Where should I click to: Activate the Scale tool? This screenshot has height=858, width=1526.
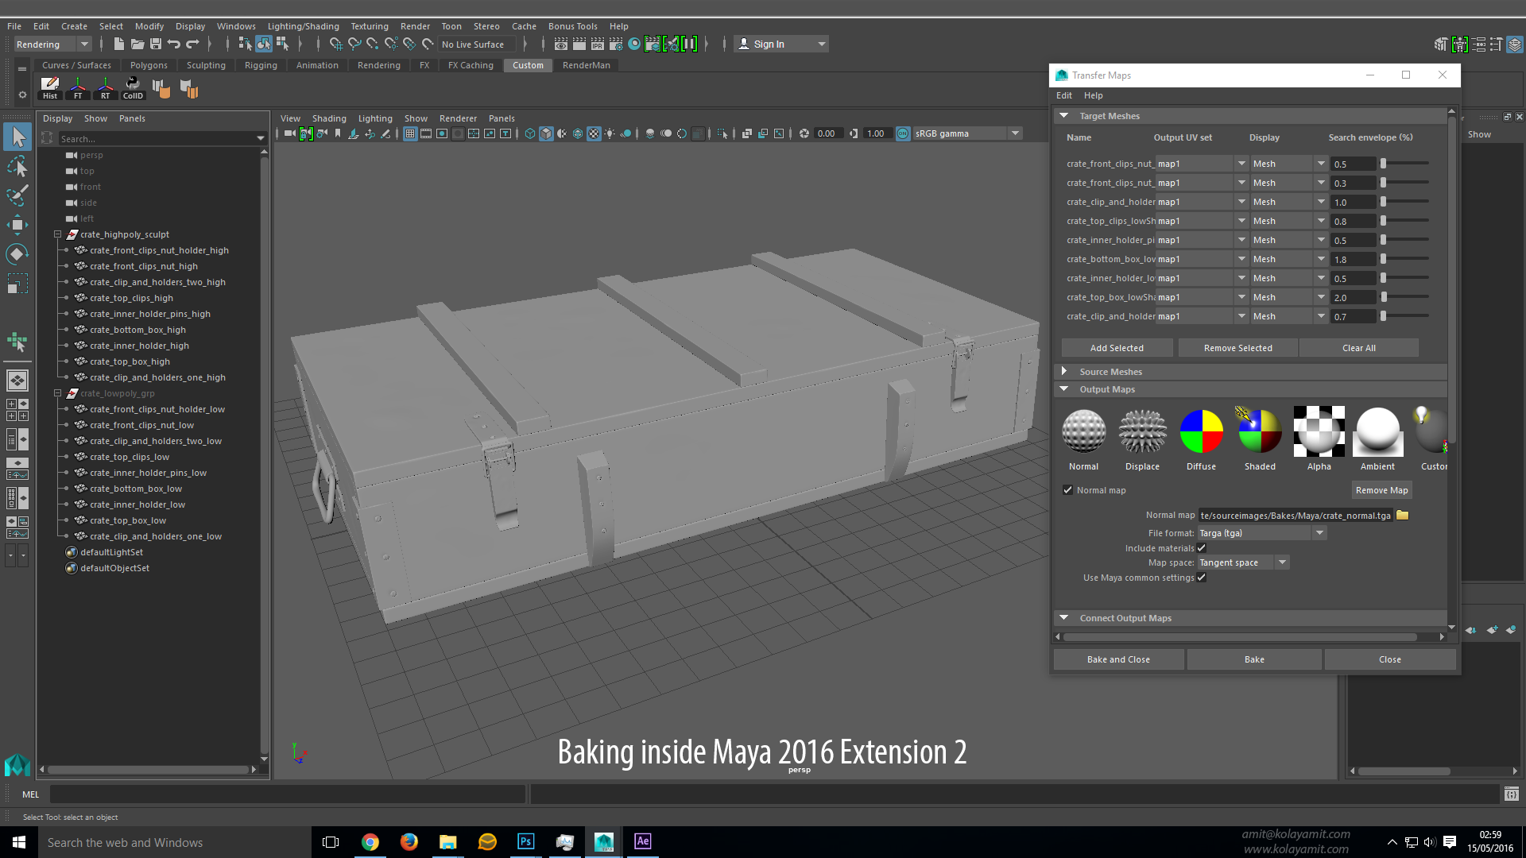click(x=17, y=284)
